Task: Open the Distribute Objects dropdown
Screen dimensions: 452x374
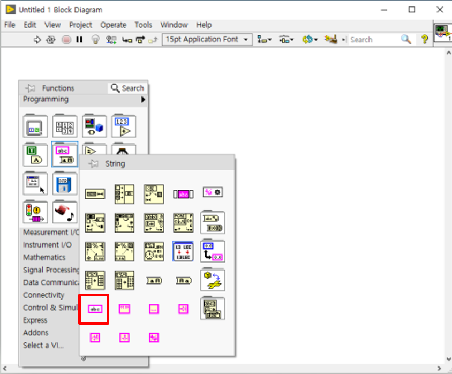Action: (x=286, y=40)
